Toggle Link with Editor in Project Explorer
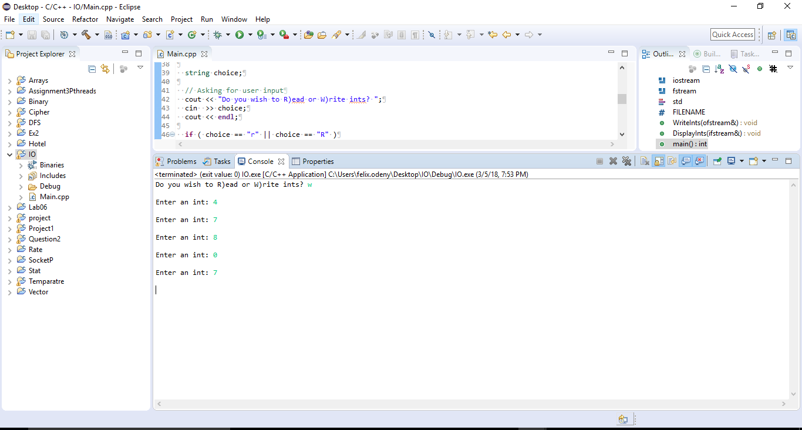Screen dimensions: 802x430 tap(105, 69)
